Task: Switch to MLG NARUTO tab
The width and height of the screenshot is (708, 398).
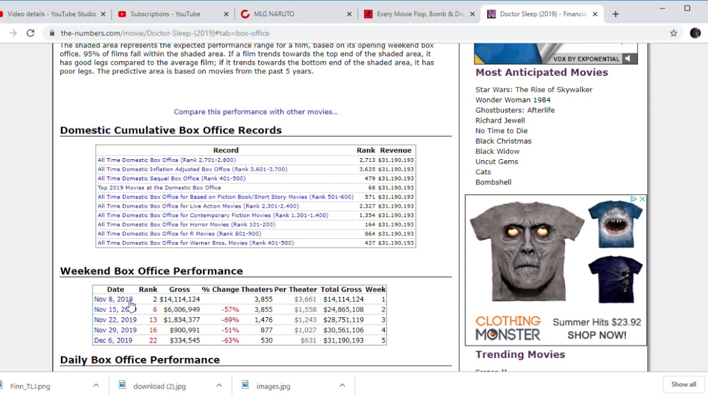Action: point(274,14)
